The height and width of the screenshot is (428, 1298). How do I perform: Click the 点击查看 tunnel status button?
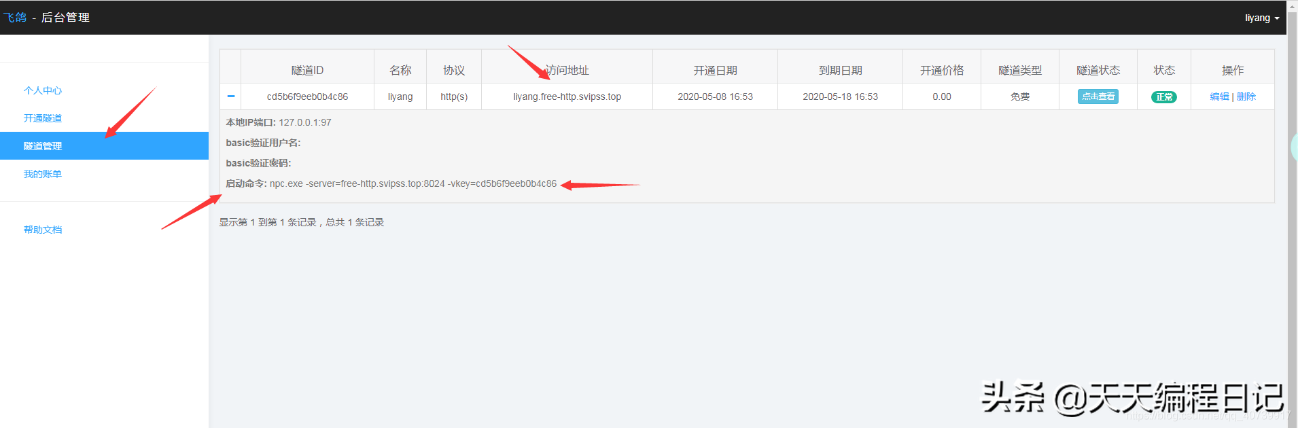(x=1098, y=96)
